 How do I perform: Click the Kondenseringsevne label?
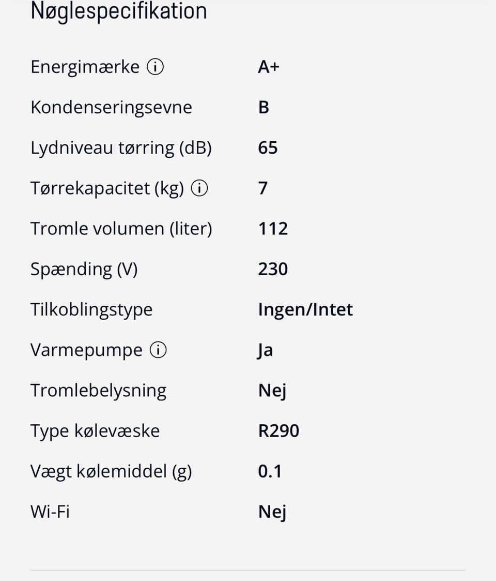pyautogui.click(x=111, y=108)
